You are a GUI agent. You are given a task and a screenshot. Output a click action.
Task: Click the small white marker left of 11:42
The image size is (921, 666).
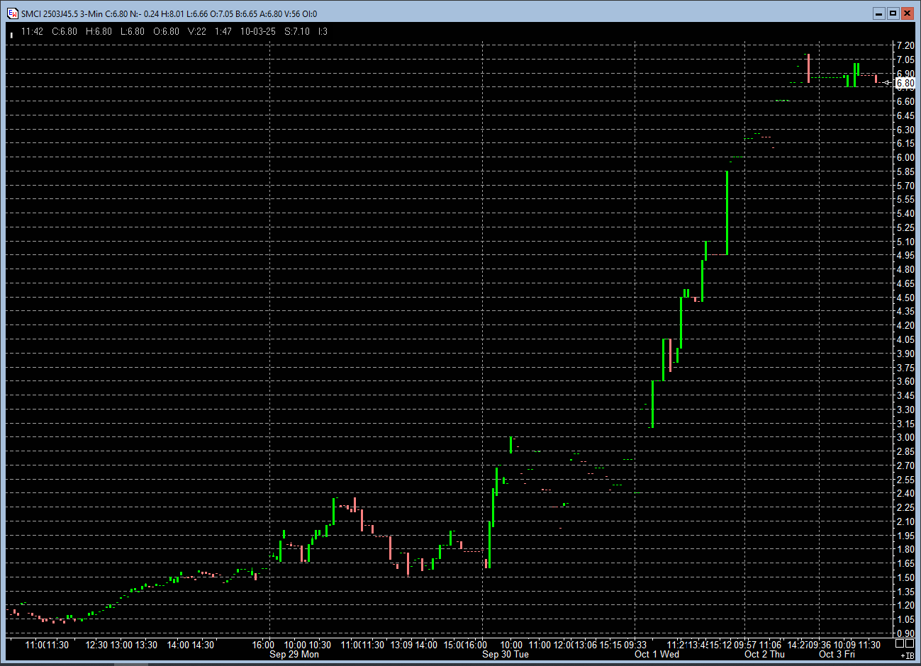pyautogui.click(x=11, y=34)
